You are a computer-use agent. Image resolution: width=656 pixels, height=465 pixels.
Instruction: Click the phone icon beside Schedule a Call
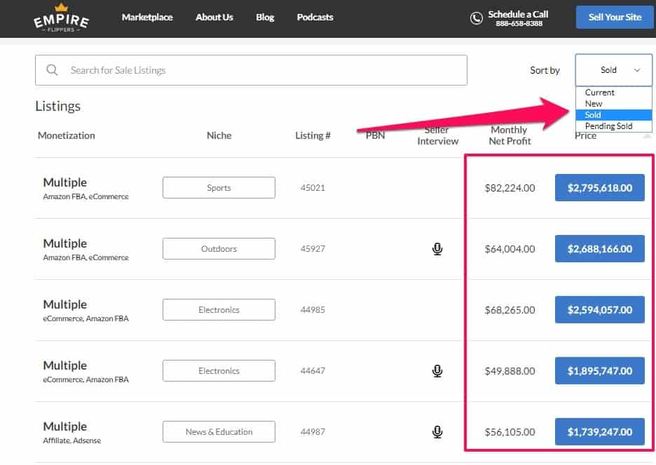[476, 18]
